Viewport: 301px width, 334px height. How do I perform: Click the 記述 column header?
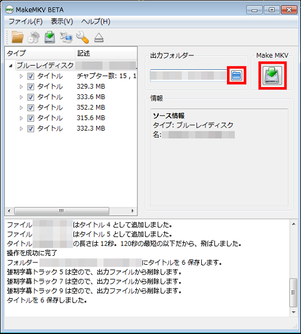tap(106, 53)
